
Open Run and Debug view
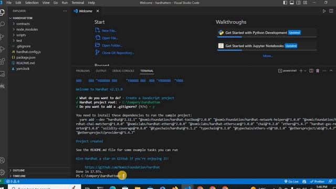tap(2, 49)
